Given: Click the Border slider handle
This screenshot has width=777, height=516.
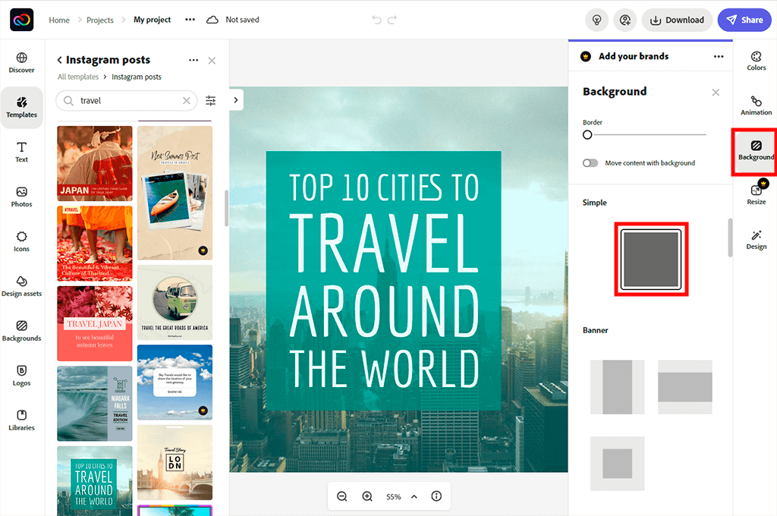Looking at the screenshot, I should 587,135.
